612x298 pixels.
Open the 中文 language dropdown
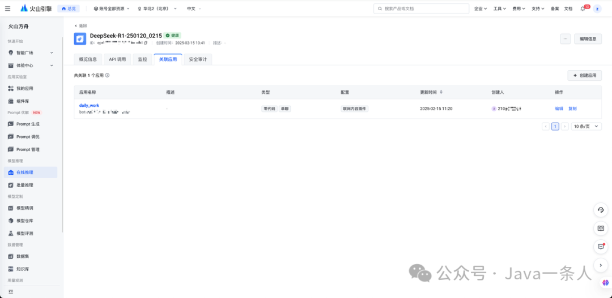click(x=194, y=8)
